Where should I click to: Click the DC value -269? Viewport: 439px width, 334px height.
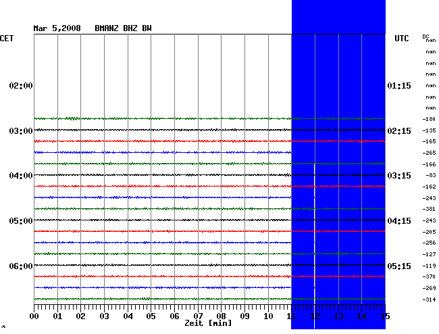(429, 288)
